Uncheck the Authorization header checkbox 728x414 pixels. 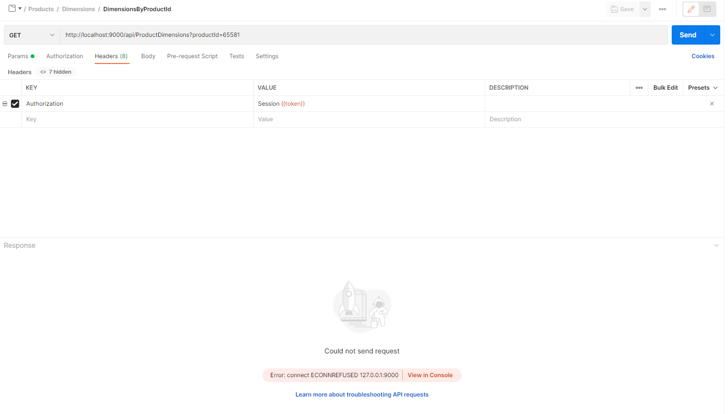tap(15, 104)
